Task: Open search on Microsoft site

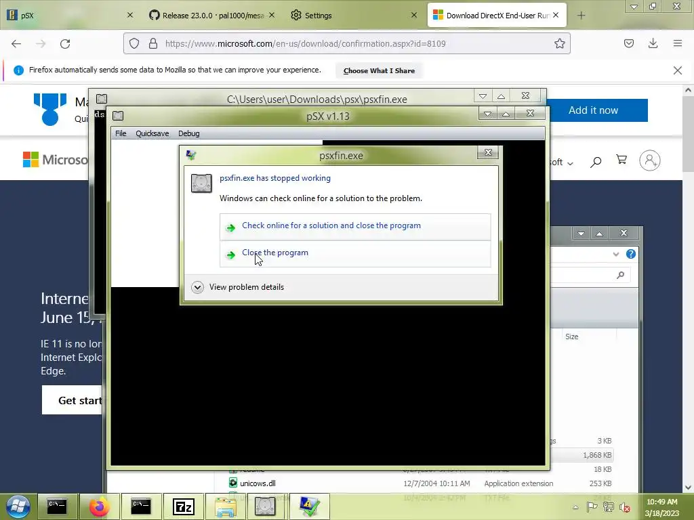Action: click(x=596, y=162)
